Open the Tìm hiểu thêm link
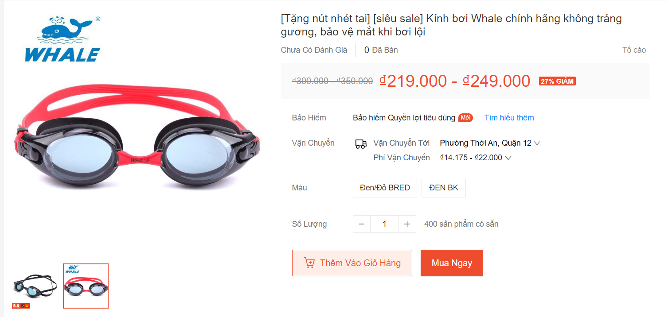This screenshot has height=317, width=668. coord(509,118)
